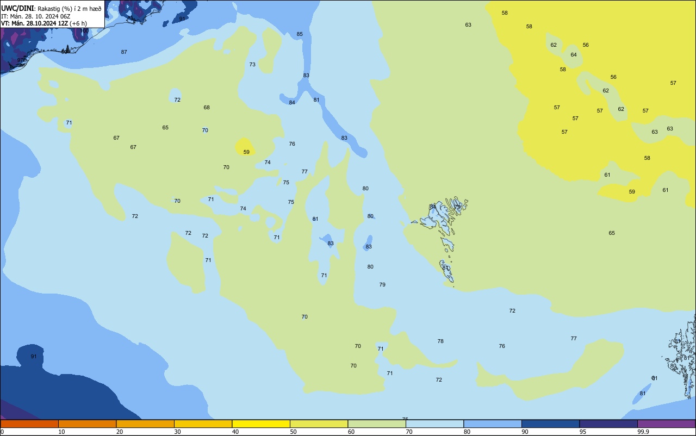
Task: Select the '50' legend tick label
Action: click(x=293, y=432)
